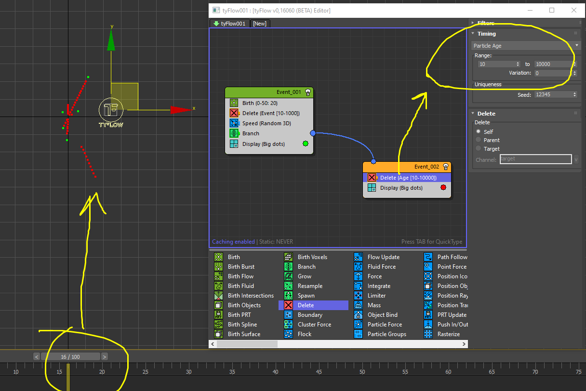Open the tyFlow001 tab
Image resolution: width=586 pixels, height=391 pixels.
[230, 24]
